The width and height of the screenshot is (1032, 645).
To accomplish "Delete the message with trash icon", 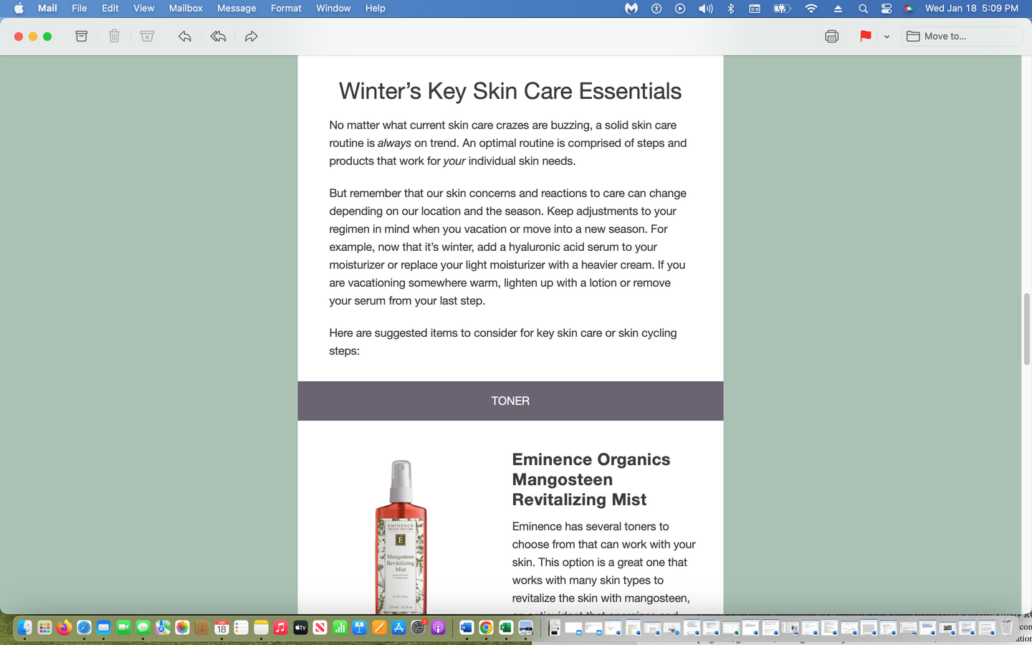I will 114,37.
